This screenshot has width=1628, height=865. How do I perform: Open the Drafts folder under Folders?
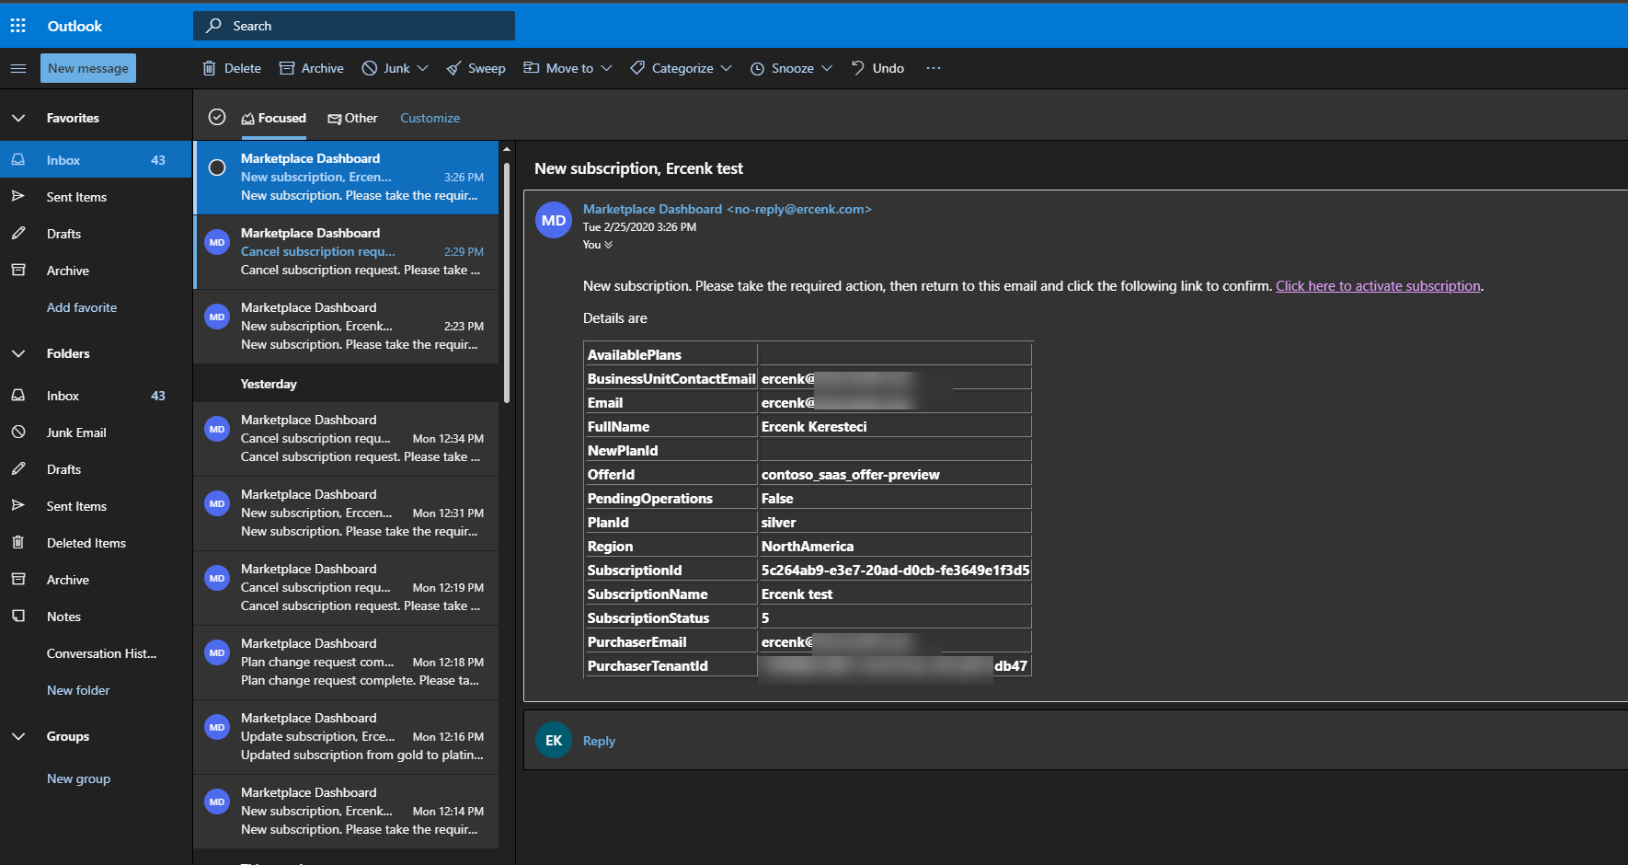(x=96, y=469)
